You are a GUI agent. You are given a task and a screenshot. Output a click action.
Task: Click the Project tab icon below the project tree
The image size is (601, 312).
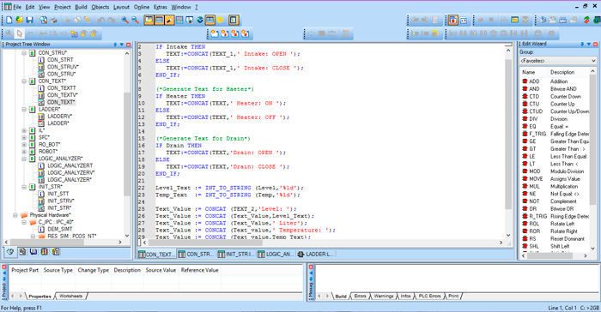pyautogui.click(x=10, y=252)
